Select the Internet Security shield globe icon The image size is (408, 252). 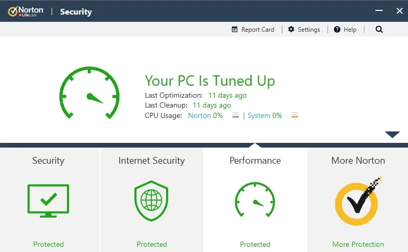(x=151, y=201)
